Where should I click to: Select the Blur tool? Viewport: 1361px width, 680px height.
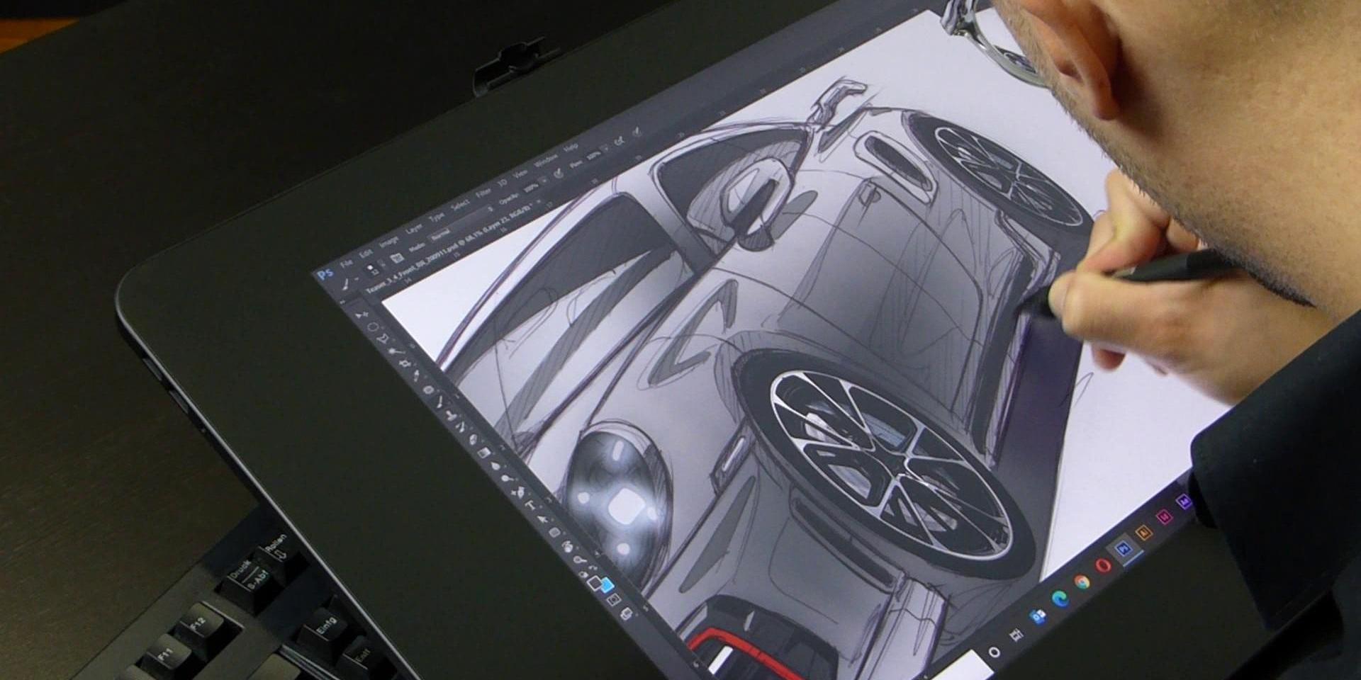(495, 465)
